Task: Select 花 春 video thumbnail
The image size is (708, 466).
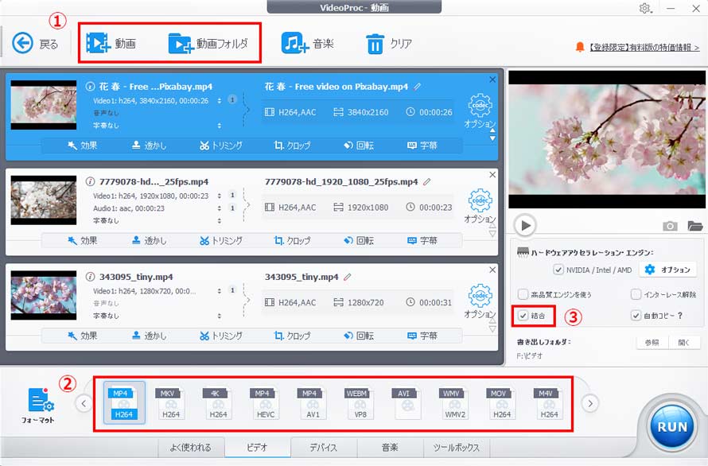Action: [x=43, y=105]
